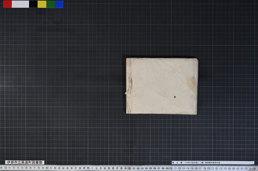
Task: Click the 100 mark on the ruler
Action: point(129,168)
